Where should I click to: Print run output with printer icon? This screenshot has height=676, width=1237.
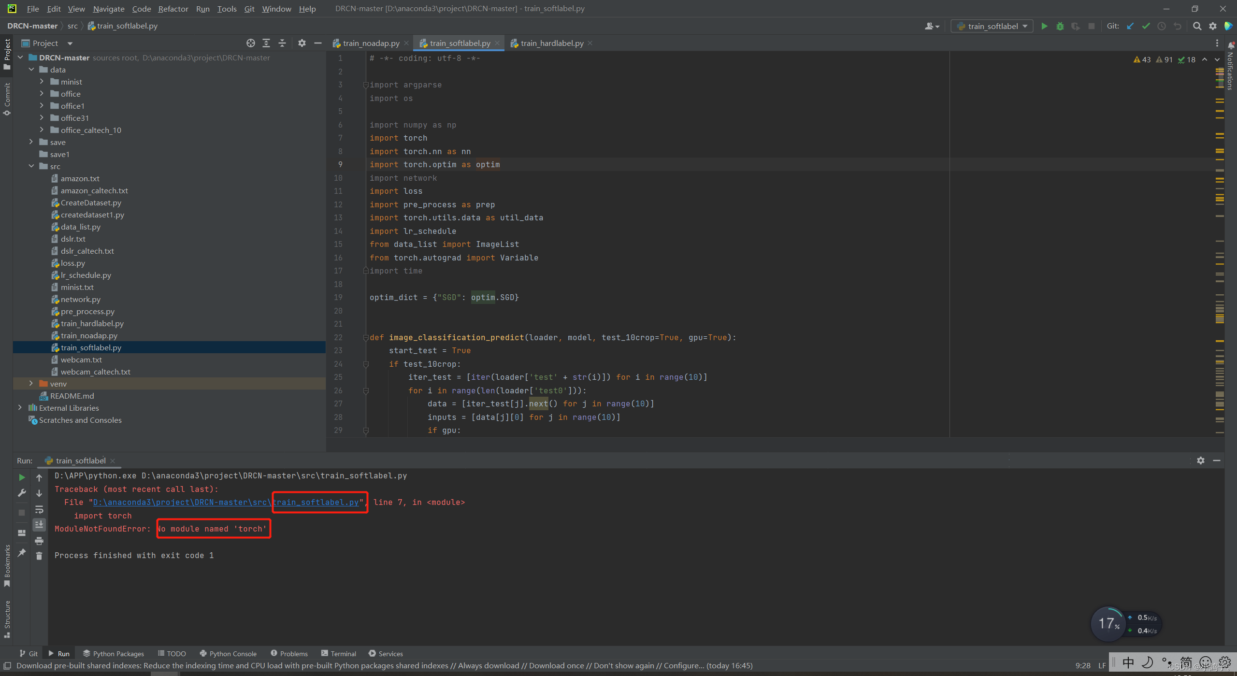(39, 540)
